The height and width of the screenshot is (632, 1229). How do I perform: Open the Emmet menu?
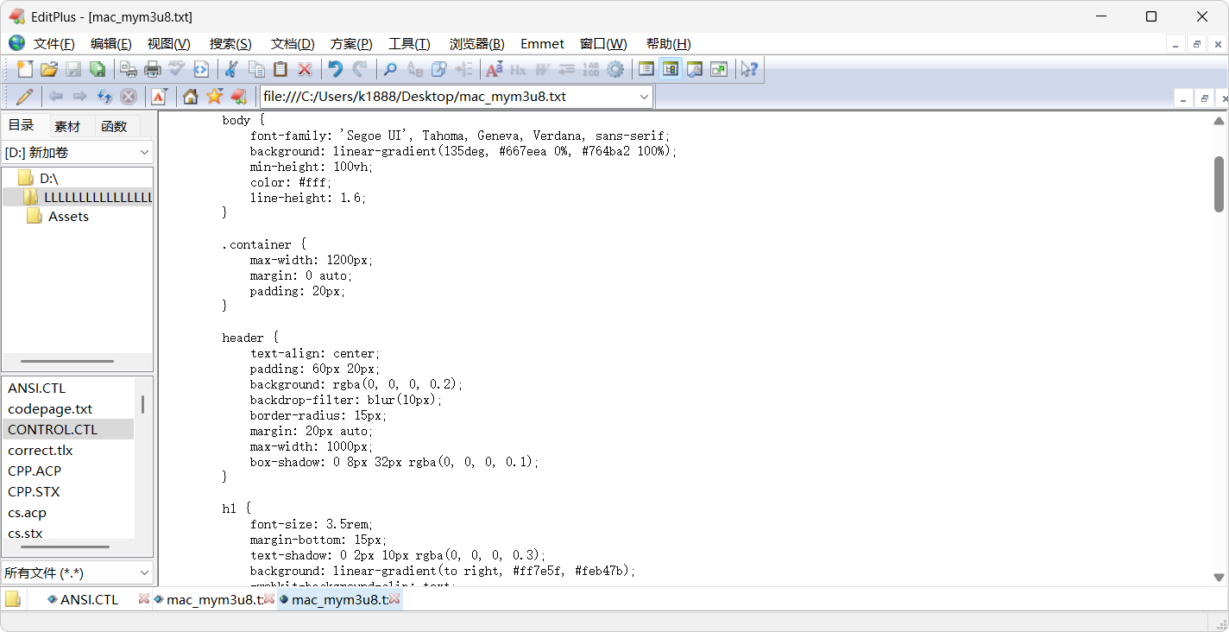[x=542, y=44]
